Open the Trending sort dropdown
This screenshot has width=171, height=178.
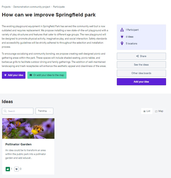pyautogui.click(x=44, y=111)
